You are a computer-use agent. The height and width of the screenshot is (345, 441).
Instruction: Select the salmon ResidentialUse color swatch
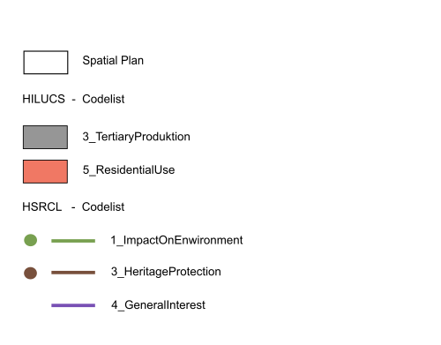[x=45, y=171]
